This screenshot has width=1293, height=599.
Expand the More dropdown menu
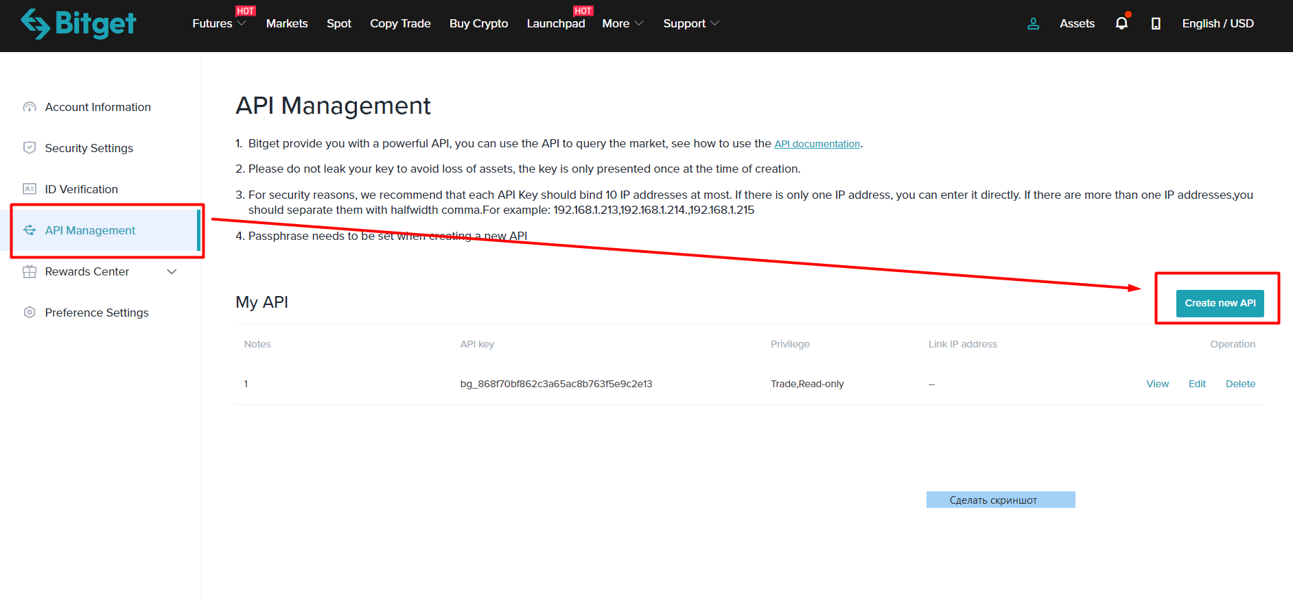coord(622,23)
